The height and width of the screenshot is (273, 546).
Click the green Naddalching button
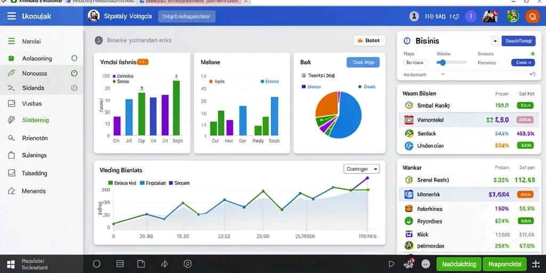pos(459,264)
